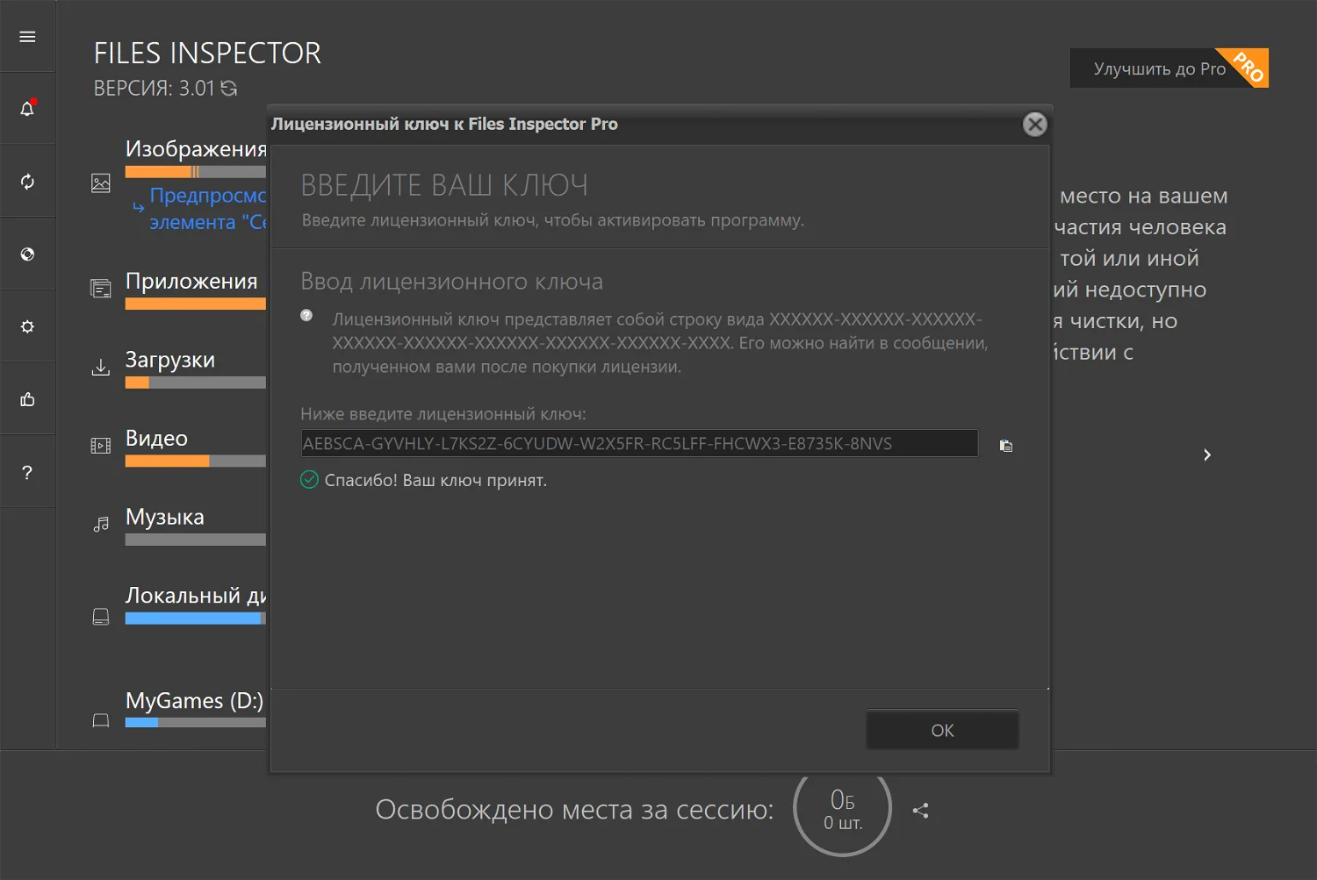Open notifications bell icon
Screen dimensions: 1317x880
pos(27,109)
